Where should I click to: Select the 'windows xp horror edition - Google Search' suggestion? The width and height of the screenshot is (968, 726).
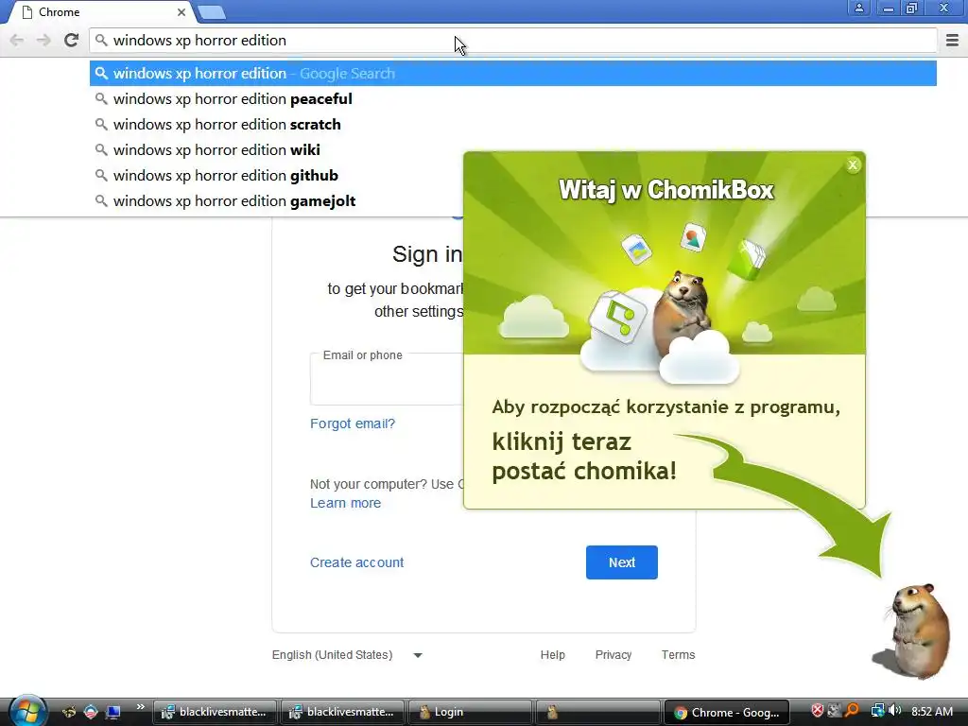pyautogui.click(x=513, y=74)
